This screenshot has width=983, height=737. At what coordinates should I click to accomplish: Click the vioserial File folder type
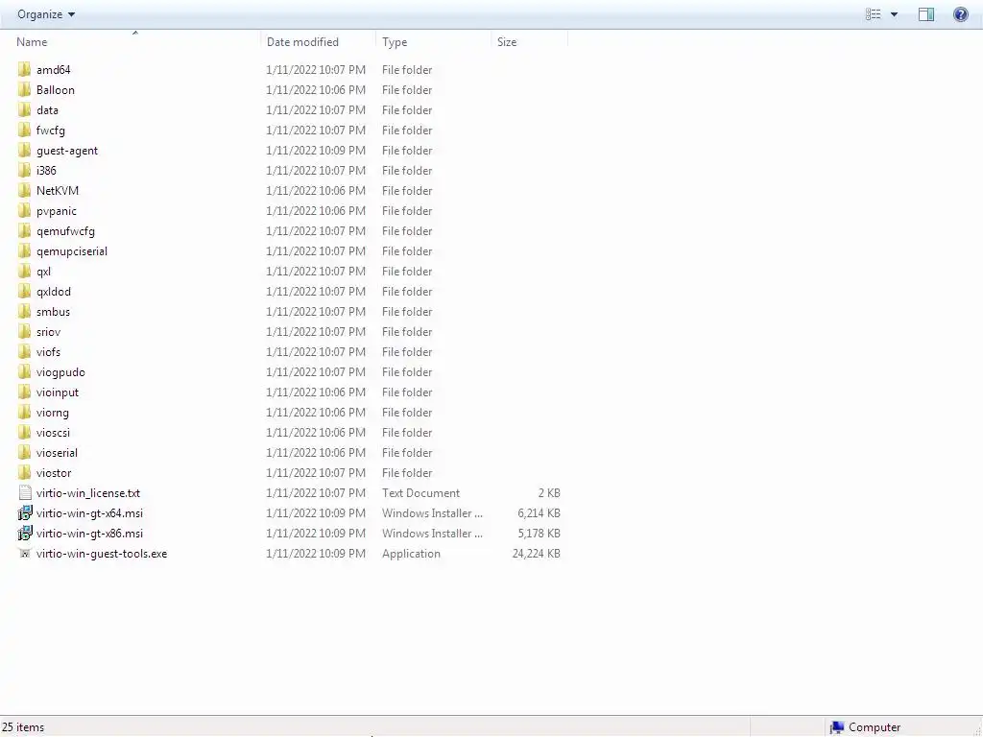(x=407, y=453)
